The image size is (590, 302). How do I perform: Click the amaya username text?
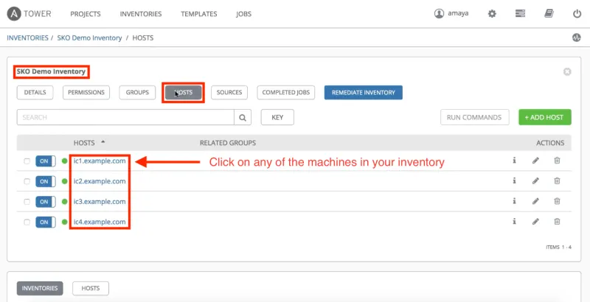[x=458, y=13]
